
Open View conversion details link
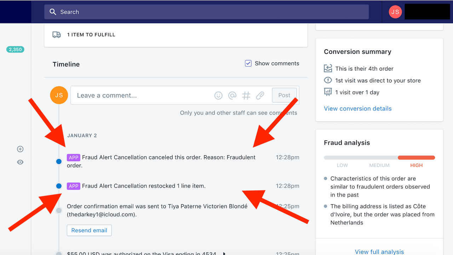tap(358, 109)
